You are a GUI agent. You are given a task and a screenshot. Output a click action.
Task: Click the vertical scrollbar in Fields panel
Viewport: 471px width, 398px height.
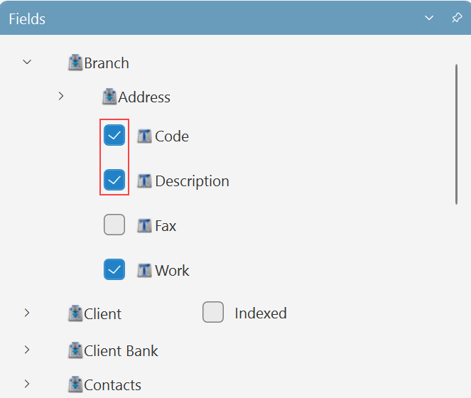click(x=455, y=134)
